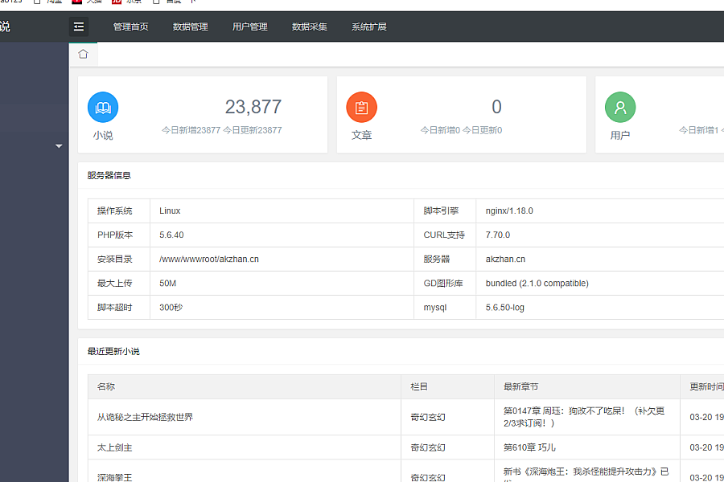Click the mysql label cell
Screen dimensions: 724x482
(x=445, y=307)
